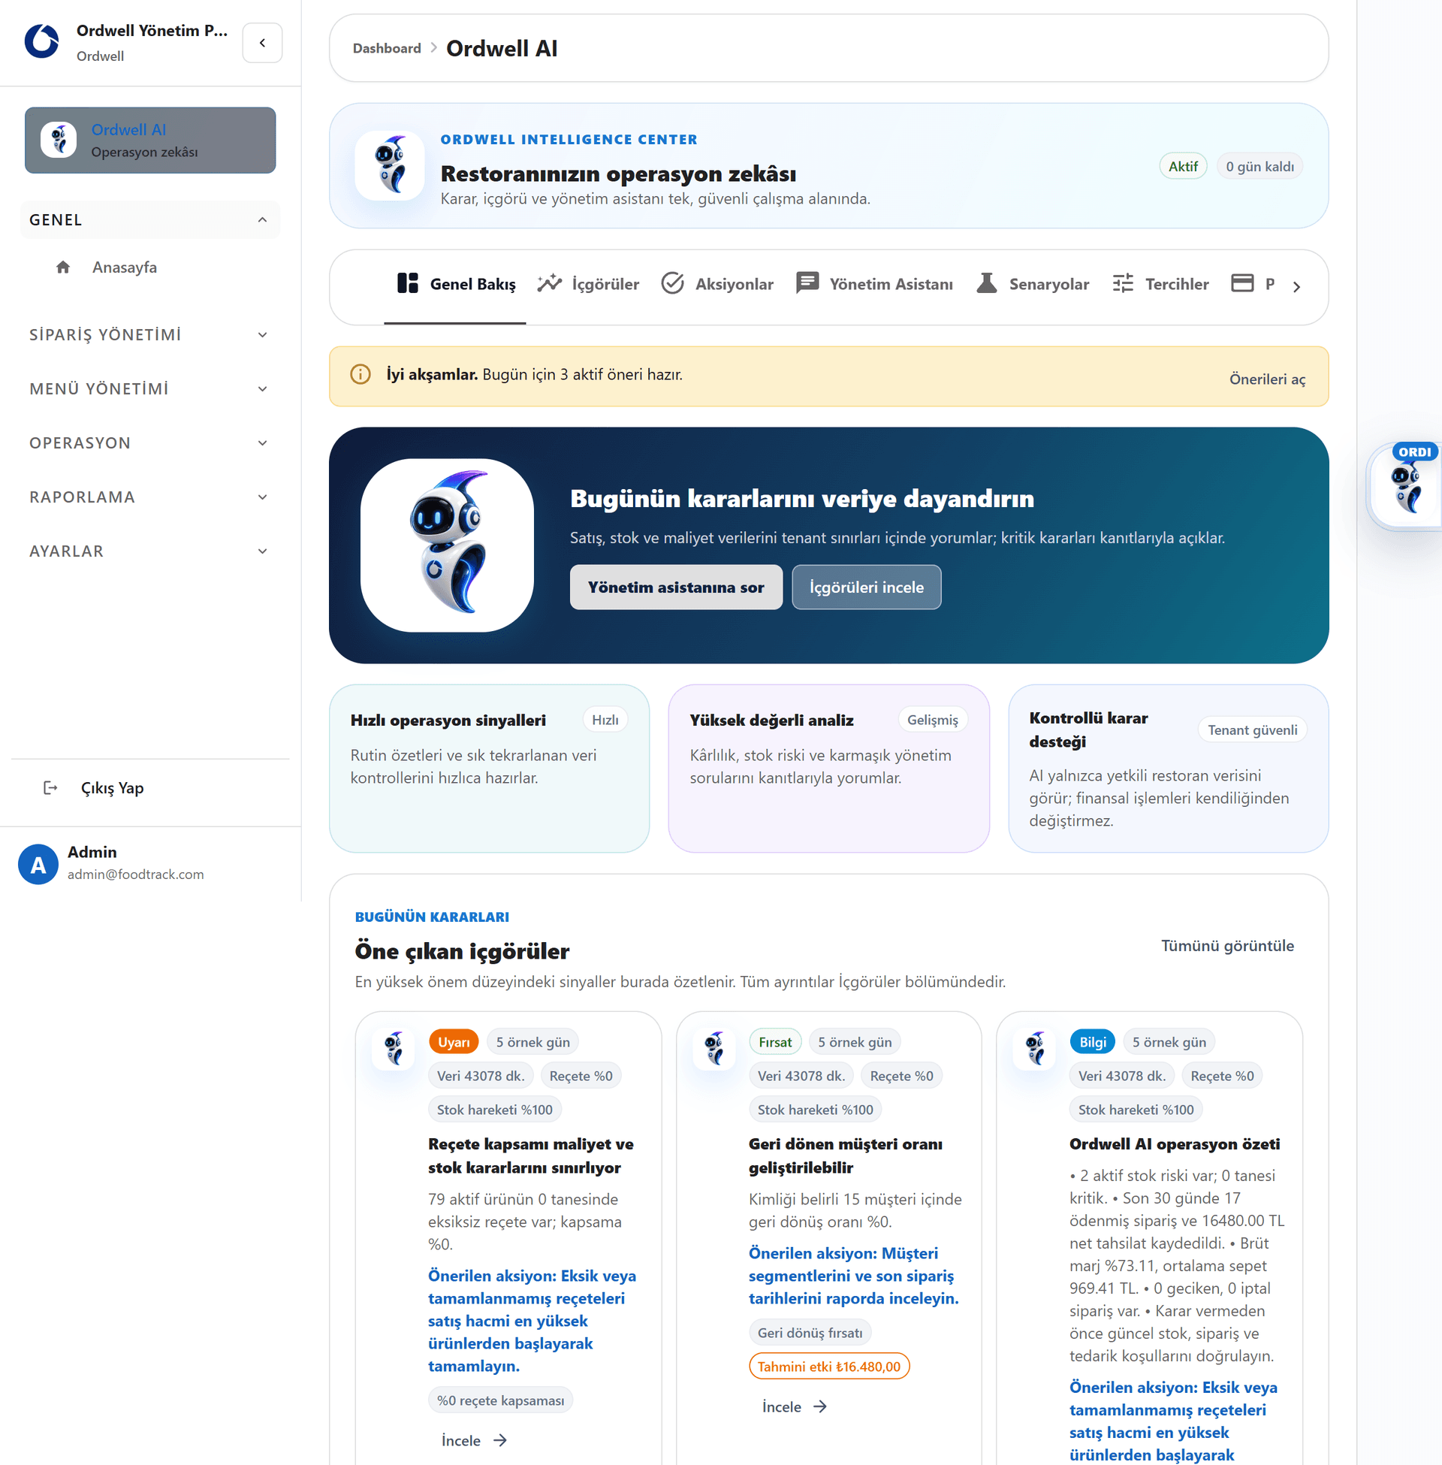Image resolution: width=1442 pixels, height=1465 pixels.
Task: Open the Aksiyonlar tab
Action: coord(717,284)
